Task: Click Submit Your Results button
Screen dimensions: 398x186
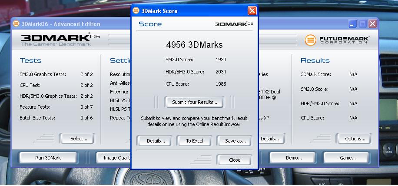Action: click(x=194, y=102)
